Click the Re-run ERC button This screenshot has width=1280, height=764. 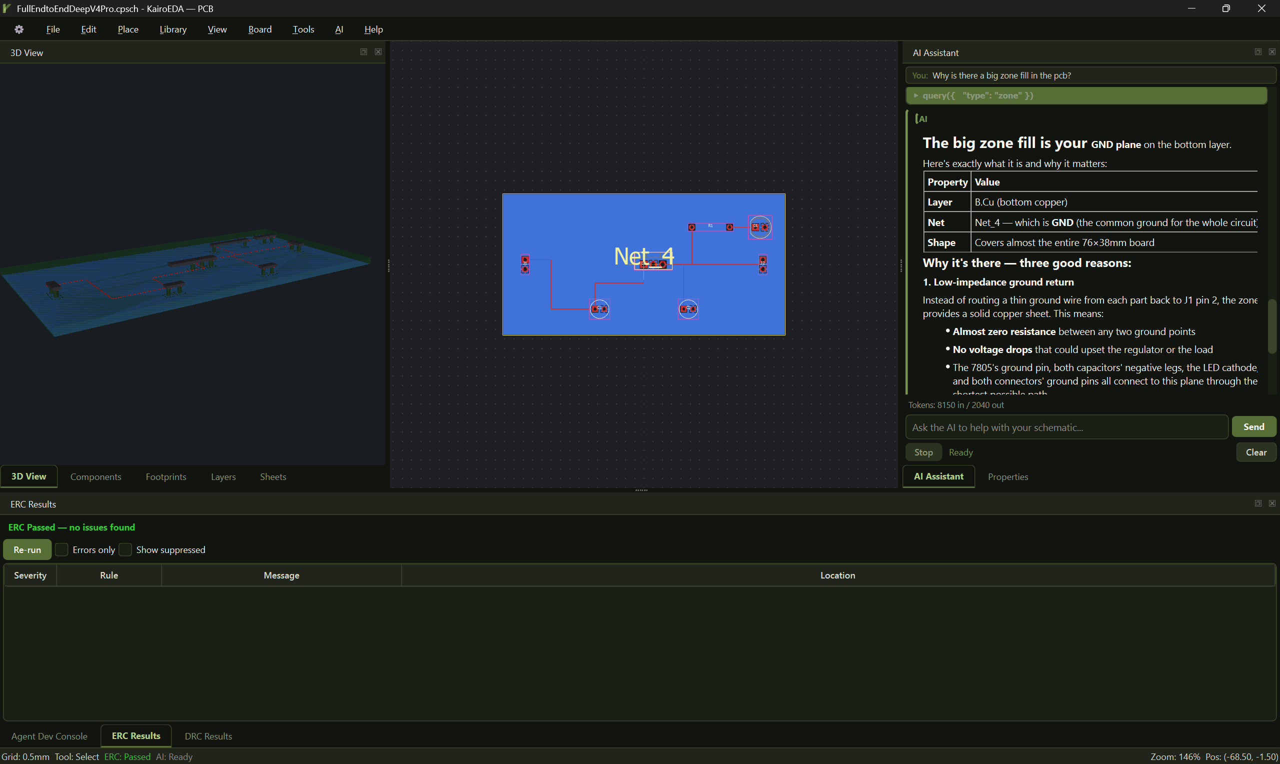(x=27, y=549)
